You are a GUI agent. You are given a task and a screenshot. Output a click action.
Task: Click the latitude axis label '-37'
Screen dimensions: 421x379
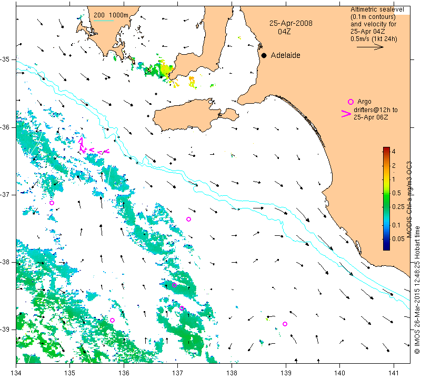point(5,194)
